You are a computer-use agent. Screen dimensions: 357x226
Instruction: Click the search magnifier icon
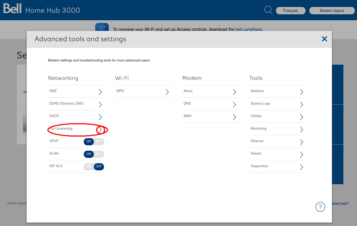268,10
